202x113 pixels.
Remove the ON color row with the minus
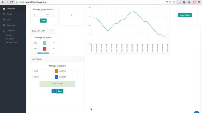54,43
